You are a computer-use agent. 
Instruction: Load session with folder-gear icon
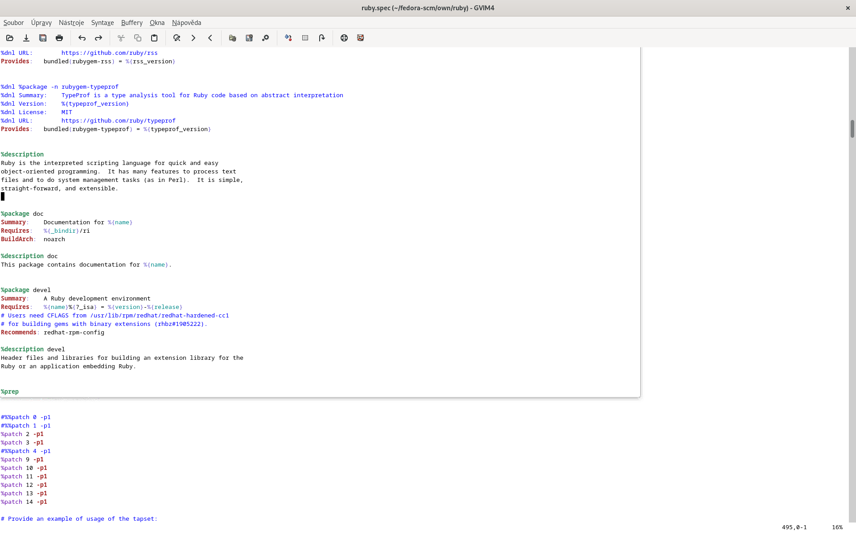pos(233,38)
